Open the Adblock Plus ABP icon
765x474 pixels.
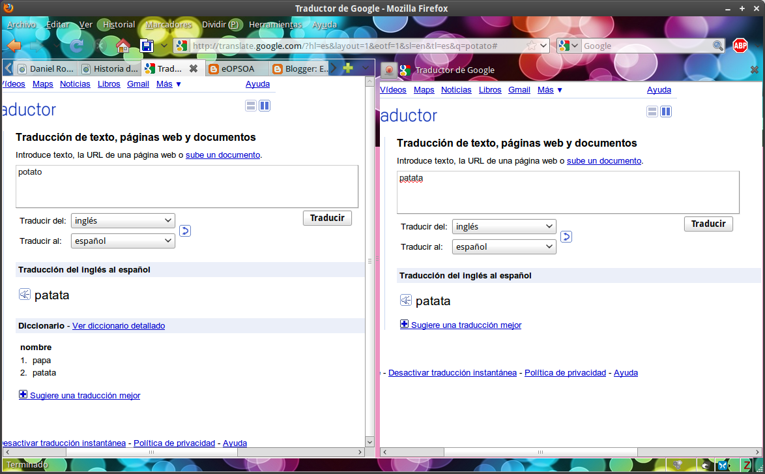tap(740, 46)
